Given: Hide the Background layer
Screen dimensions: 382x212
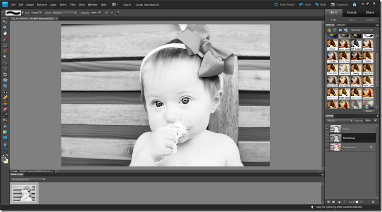Looking at the screenshot, I should [x=327, y=147].
